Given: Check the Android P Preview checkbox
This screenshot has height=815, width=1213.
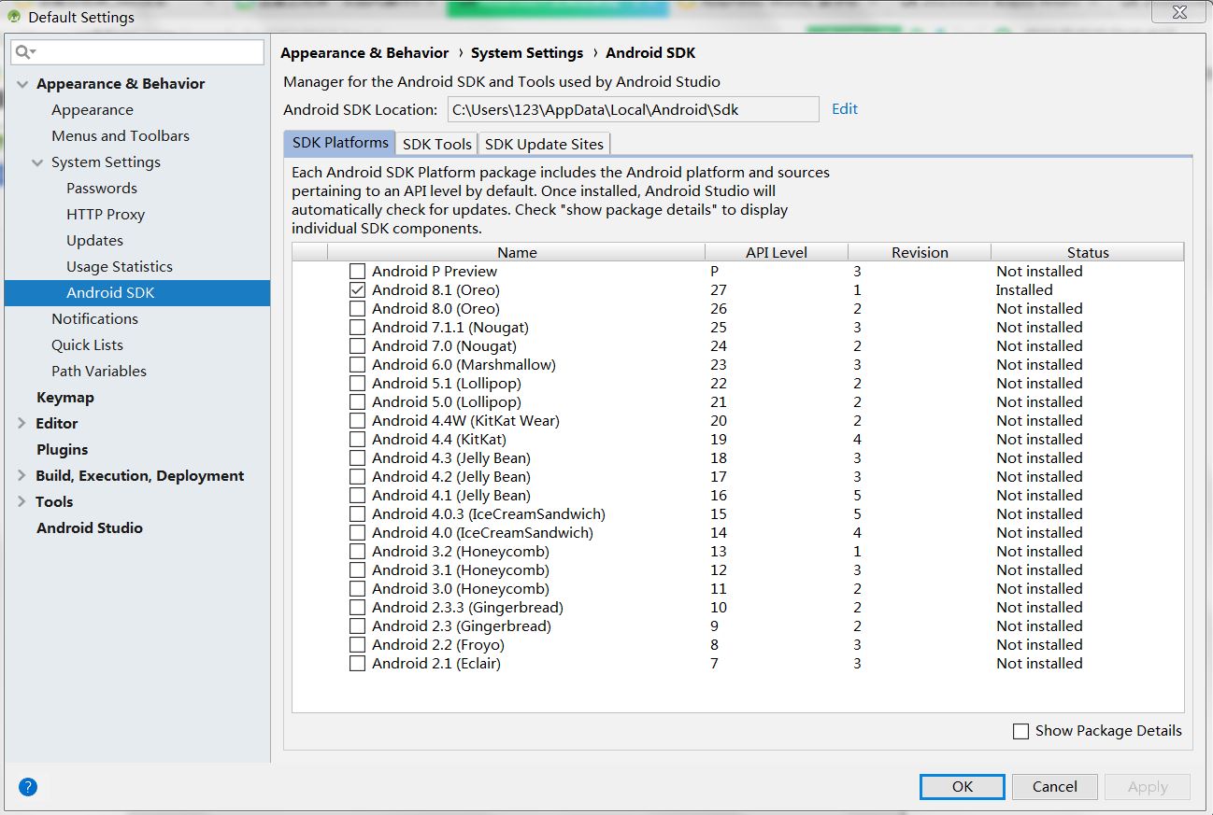Looking at the screenshot, I should (357, 272).
